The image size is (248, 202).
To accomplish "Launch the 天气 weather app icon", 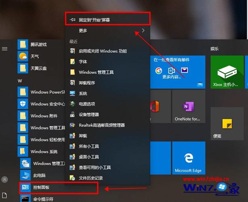I will 23,56.
